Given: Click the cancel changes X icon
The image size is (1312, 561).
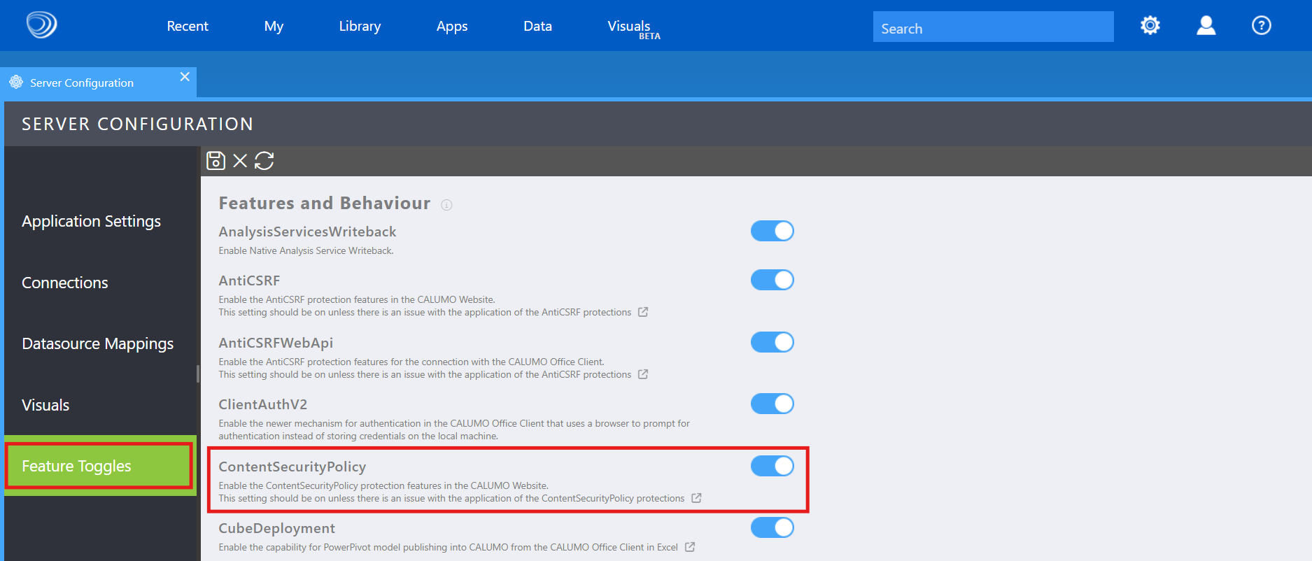Looking at the screenshot, I should [240, 161].
